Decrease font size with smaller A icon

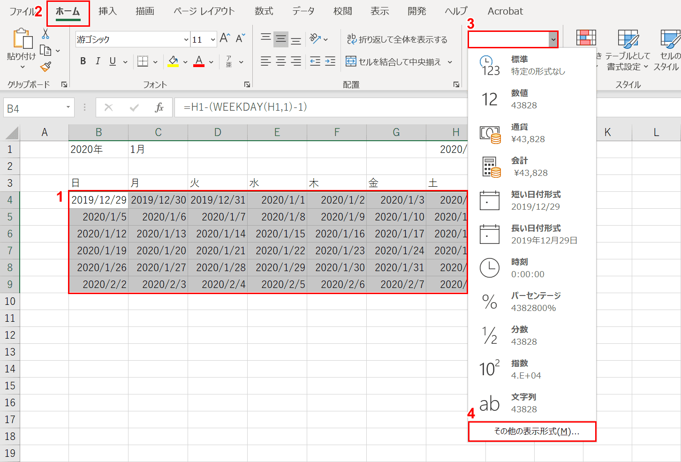[241, 38]
